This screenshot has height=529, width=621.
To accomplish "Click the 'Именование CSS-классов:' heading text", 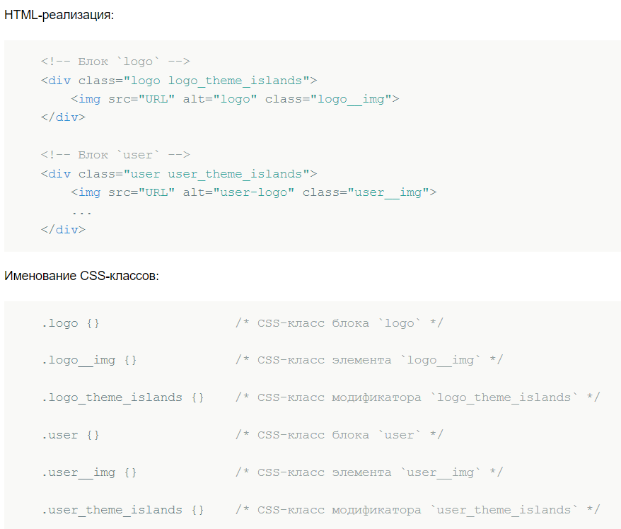I will click(x=81, y=276).
